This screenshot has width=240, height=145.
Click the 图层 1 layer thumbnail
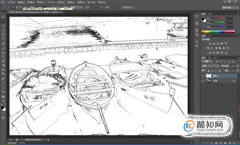(208, 76)
